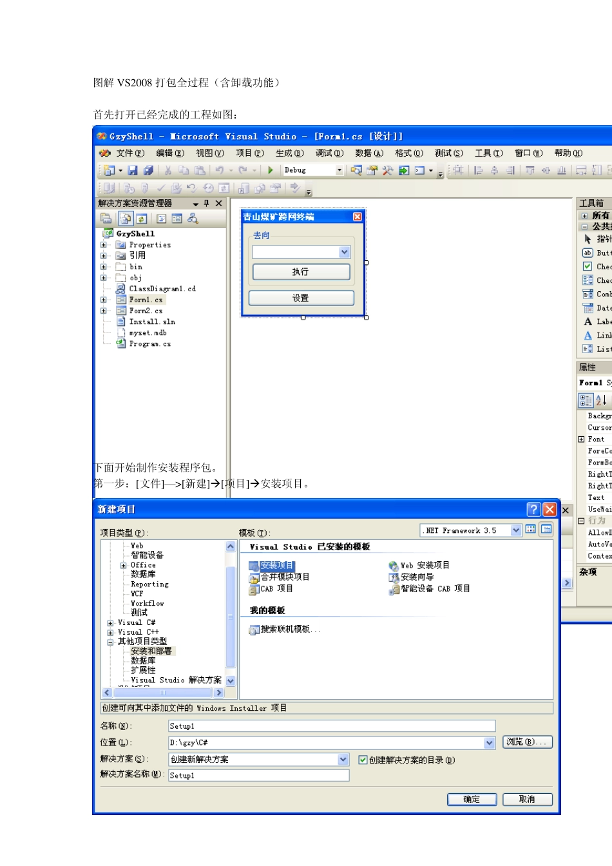Image resolution: width=612 pixels, height=866 pixels.
Task: Select the Pointer tool in the Toolbox
Action: coord(588,239)
